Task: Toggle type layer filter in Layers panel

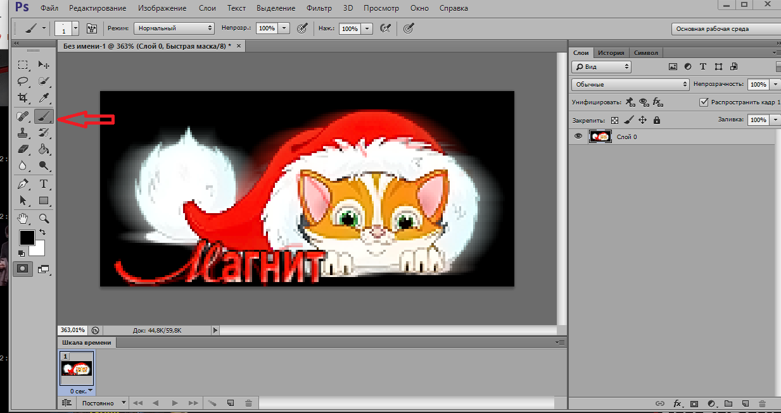Action: coord(703,66)
